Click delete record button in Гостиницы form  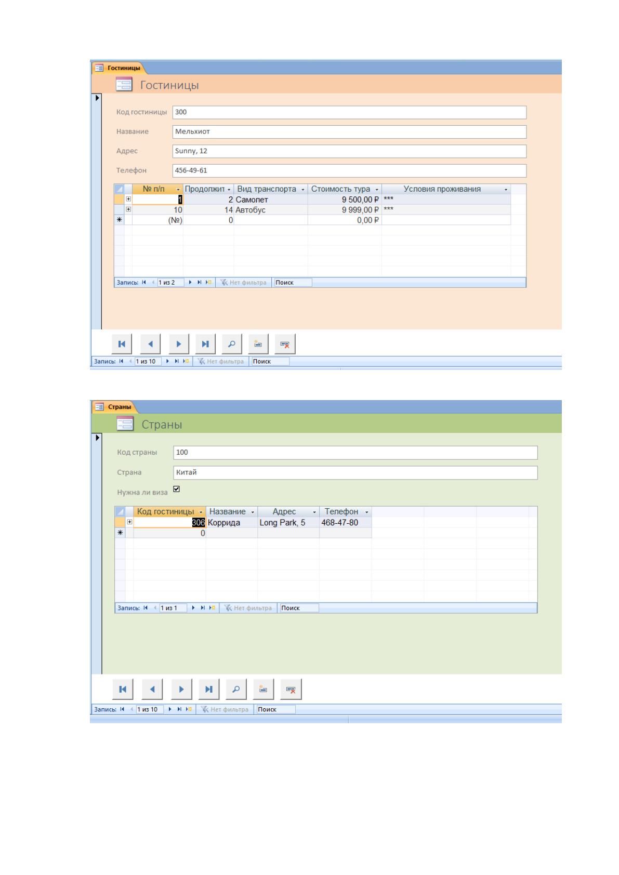point(285,343)
